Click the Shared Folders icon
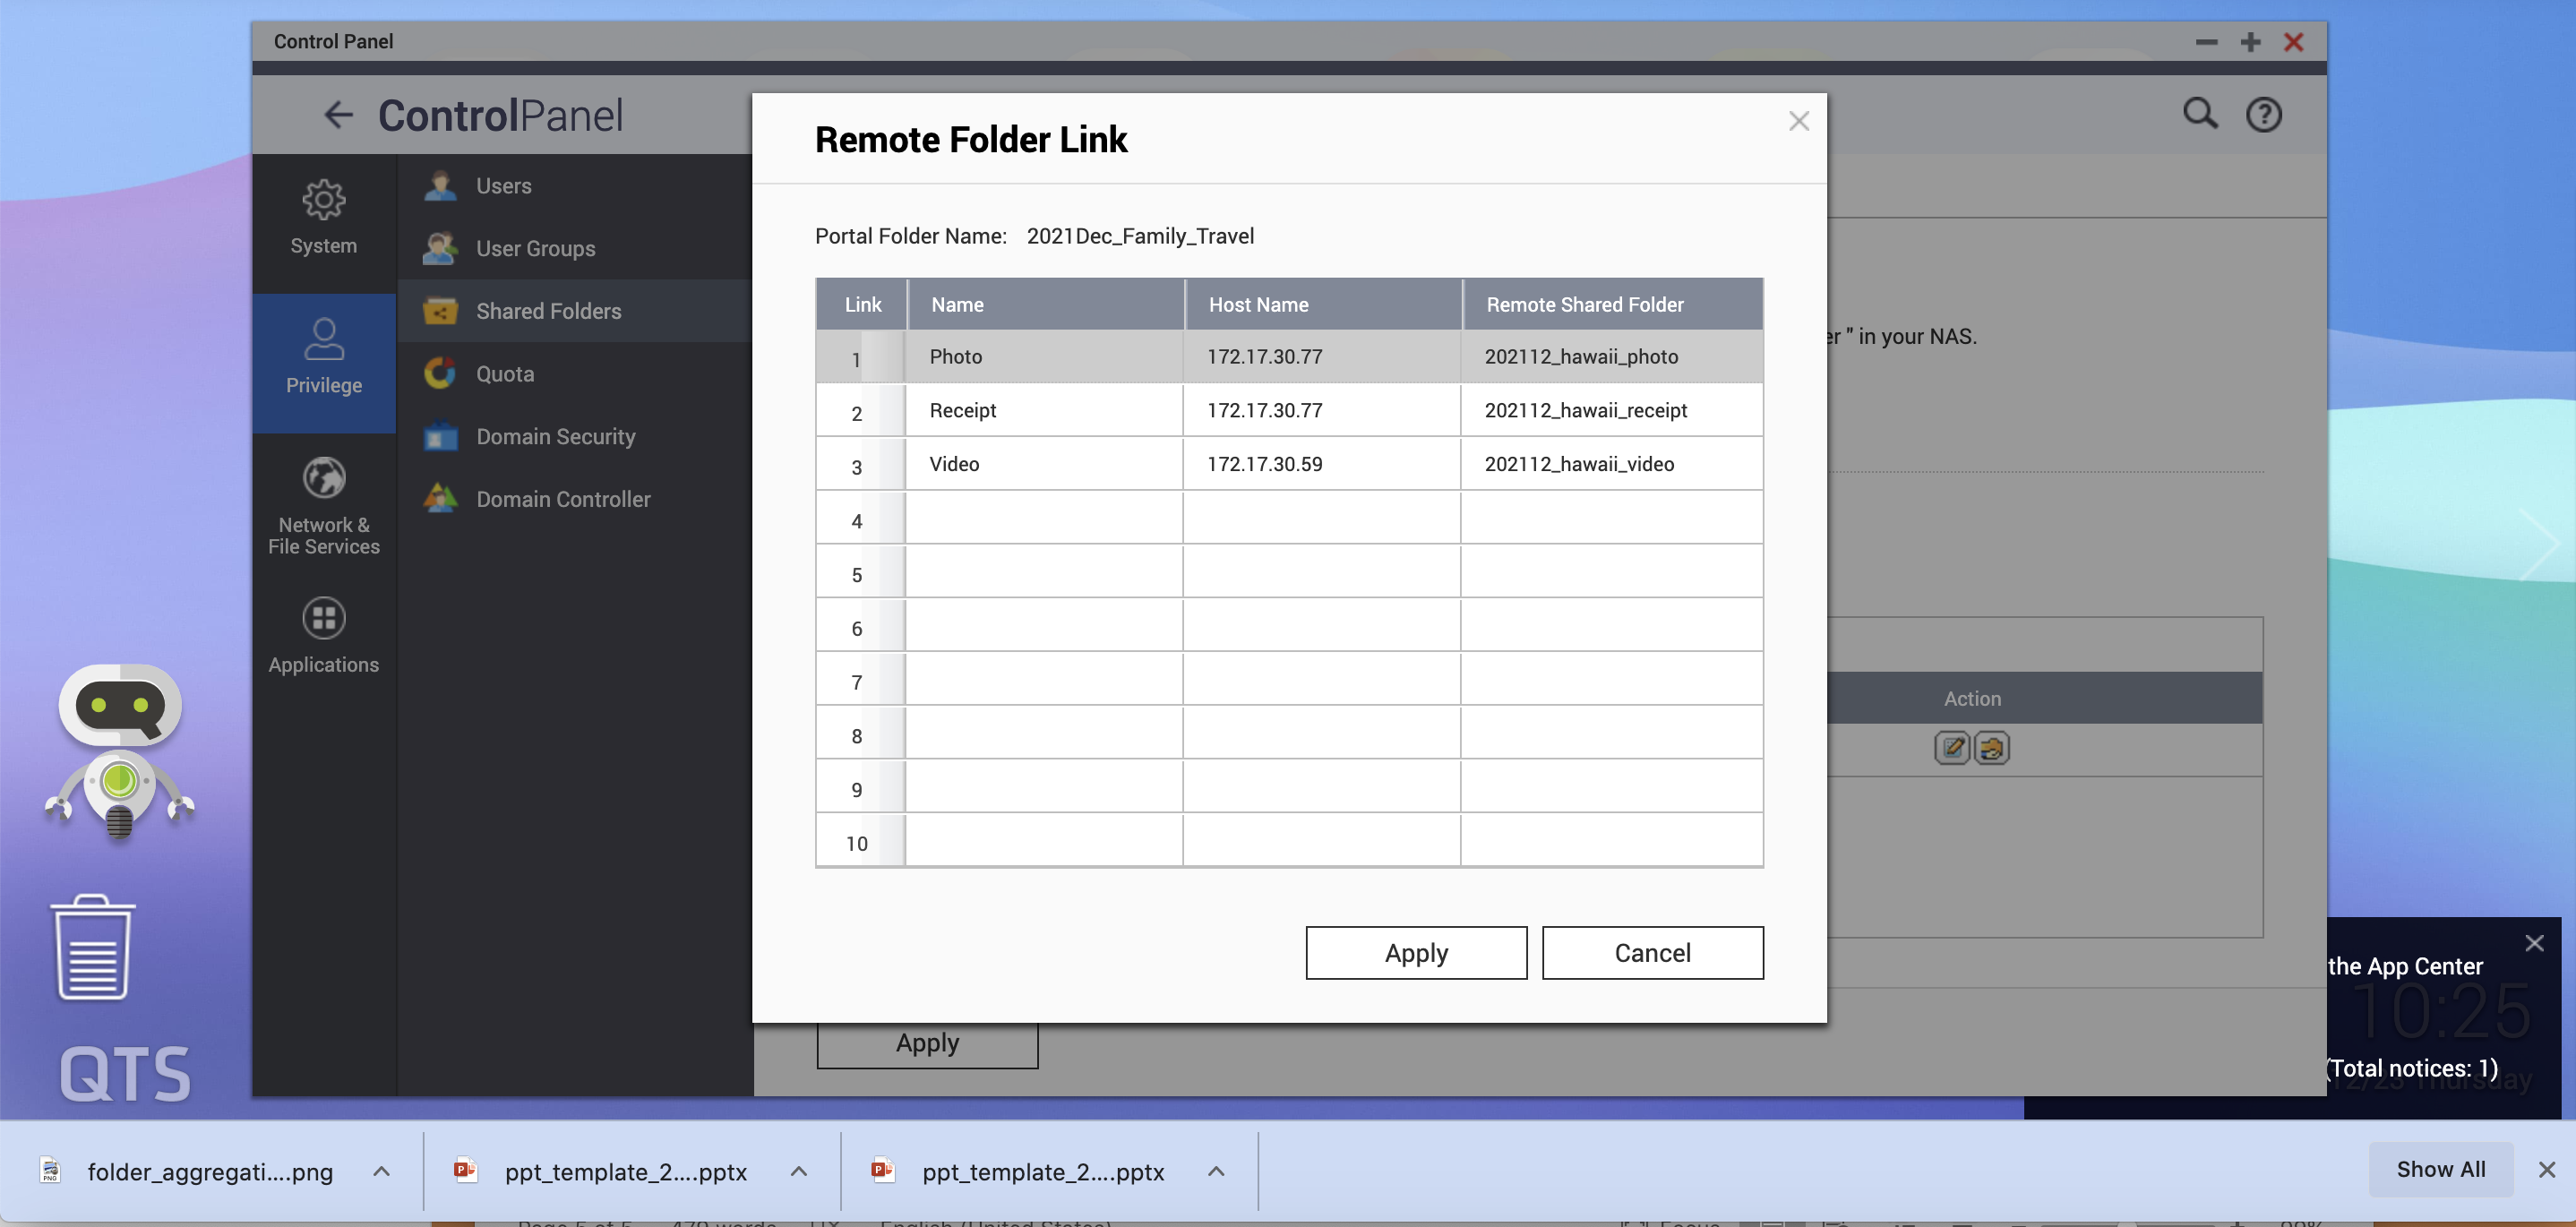Screen dimensions: 2576x1227 click(439, 311)
